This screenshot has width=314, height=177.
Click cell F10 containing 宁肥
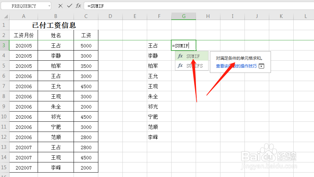(159, 117)
